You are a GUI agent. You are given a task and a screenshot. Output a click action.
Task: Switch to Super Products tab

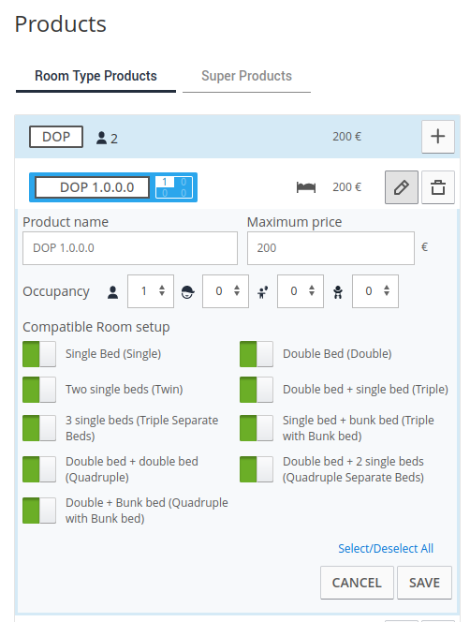(x=246, y=76)
